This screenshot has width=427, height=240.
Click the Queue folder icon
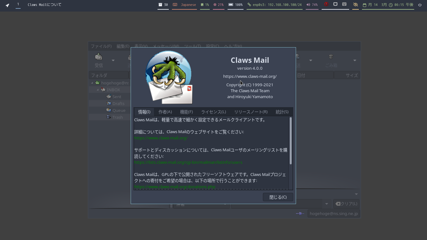(108, 110)
